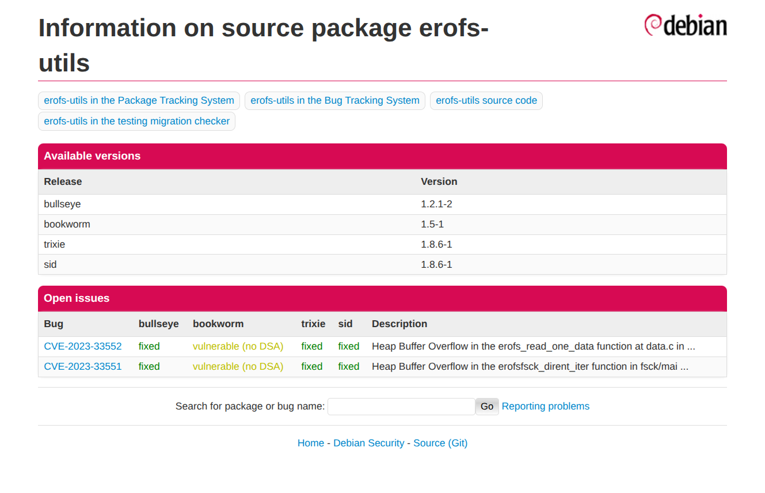Select bullseye 'fixed' status for CVE-2023-33552

[x=149, y=347]
